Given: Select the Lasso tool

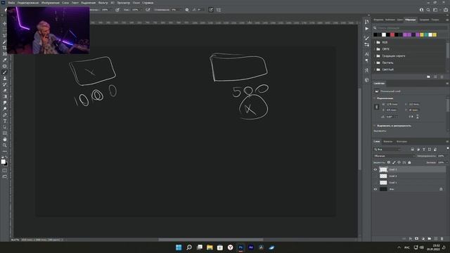Looking at the screenshot, I should pos(5,36).
